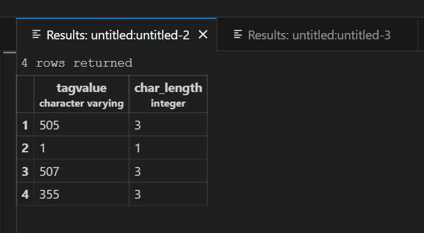Image resolution: width=424 pixels, height=233 pixels.
Task: Click char_length cell in row 2
Action: (168, 147)
